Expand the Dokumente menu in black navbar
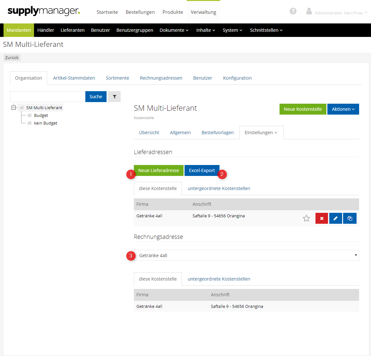 [x=174, y=30]
